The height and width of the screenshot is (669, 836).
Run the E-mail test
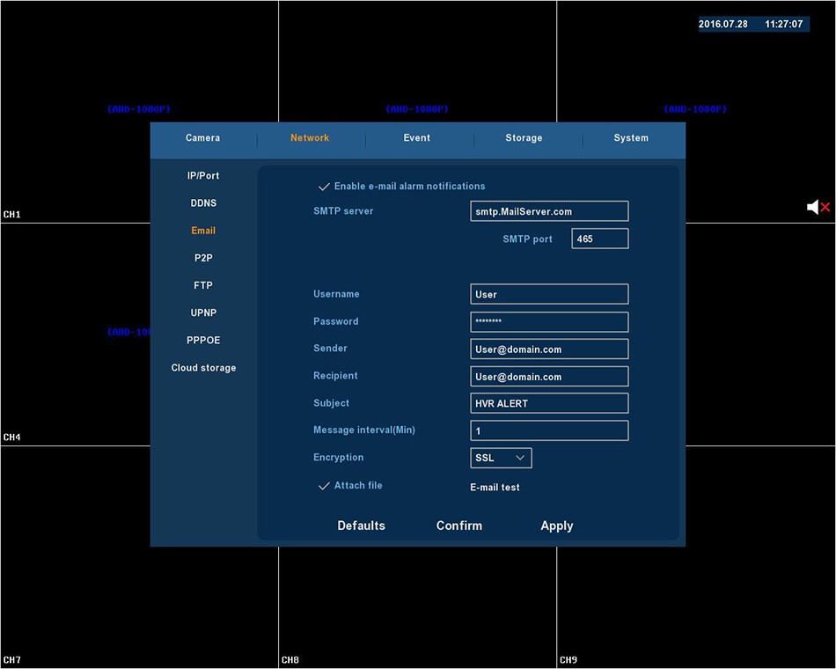coord(495,487)
